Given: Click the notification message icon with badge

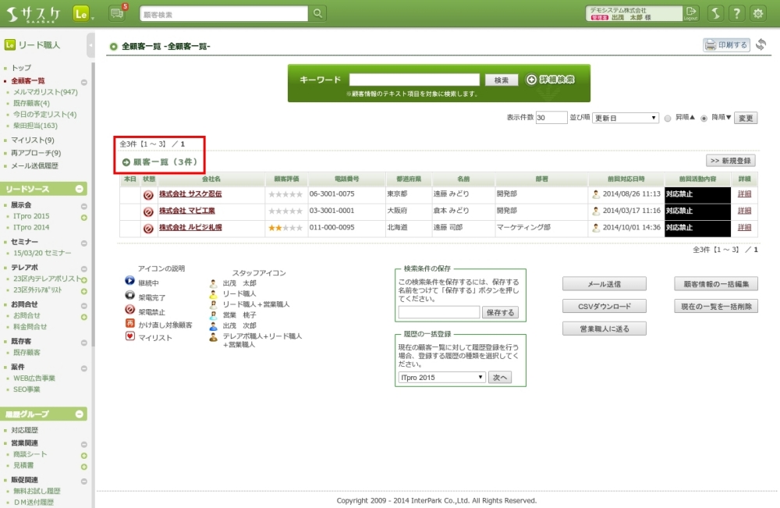Looking at the screenshot, I should tap(118, 13).
